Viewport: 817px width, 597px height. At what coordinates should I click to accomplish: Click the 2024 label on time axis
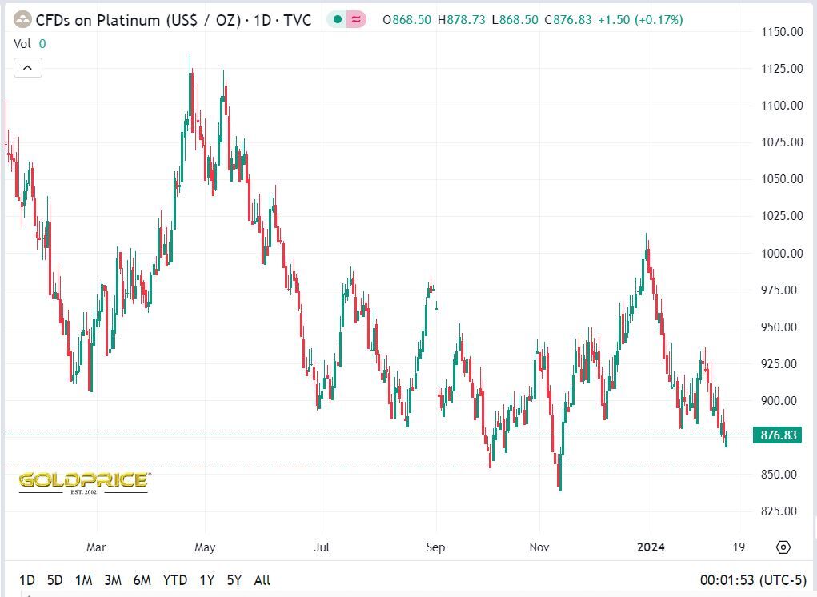651,547
